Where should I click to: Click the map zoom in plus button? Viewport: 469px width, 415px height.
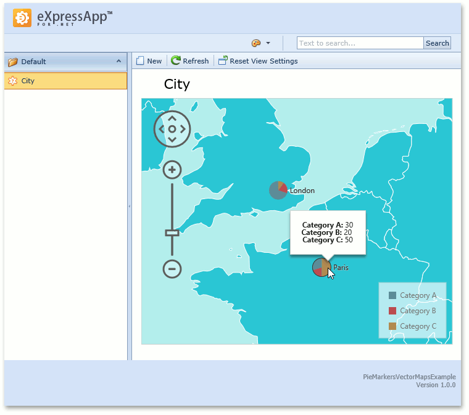[172, 170]
